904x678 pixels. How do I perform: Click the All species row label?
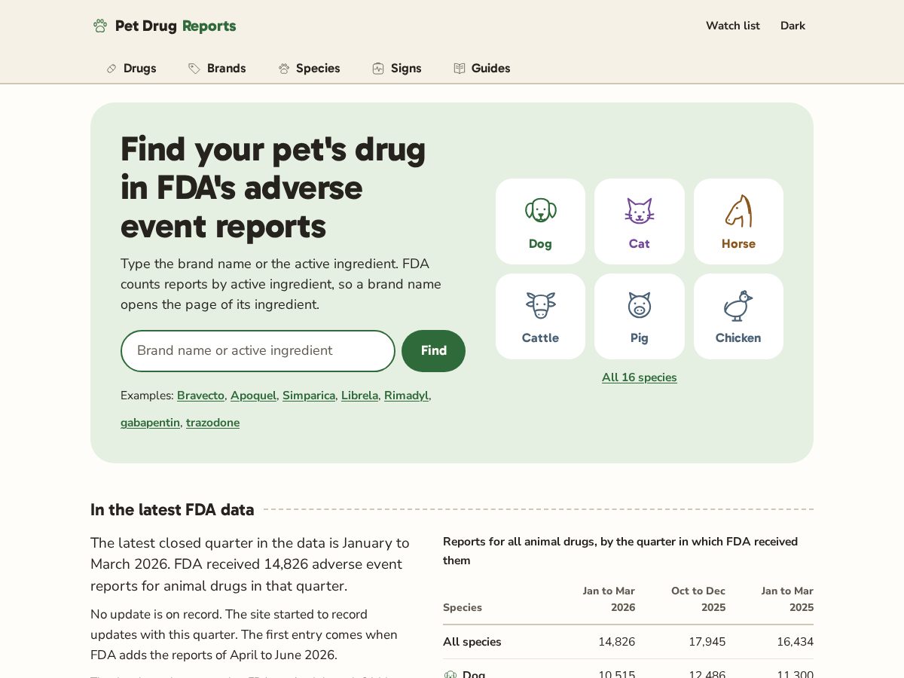point(472,642)
